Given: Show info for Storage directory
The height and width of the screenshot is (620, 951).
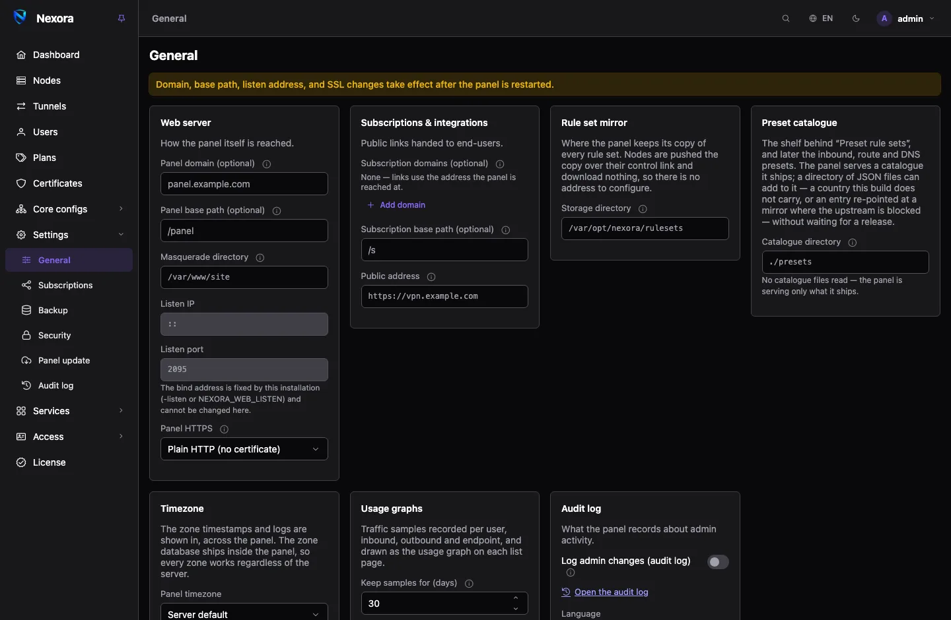Looking at the screenshot, I should 643,209.
